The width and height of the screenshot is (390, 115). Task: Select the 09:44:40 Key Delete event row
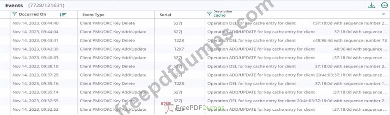pos(195,23)
